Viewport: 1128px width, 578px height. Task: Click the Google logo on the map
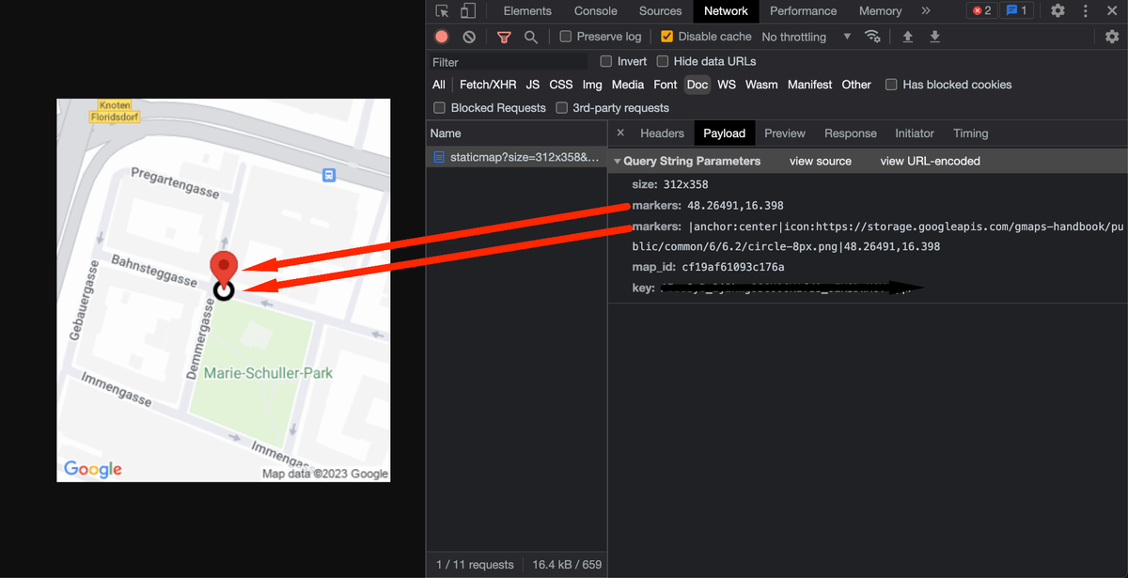[x=91, y=468]
